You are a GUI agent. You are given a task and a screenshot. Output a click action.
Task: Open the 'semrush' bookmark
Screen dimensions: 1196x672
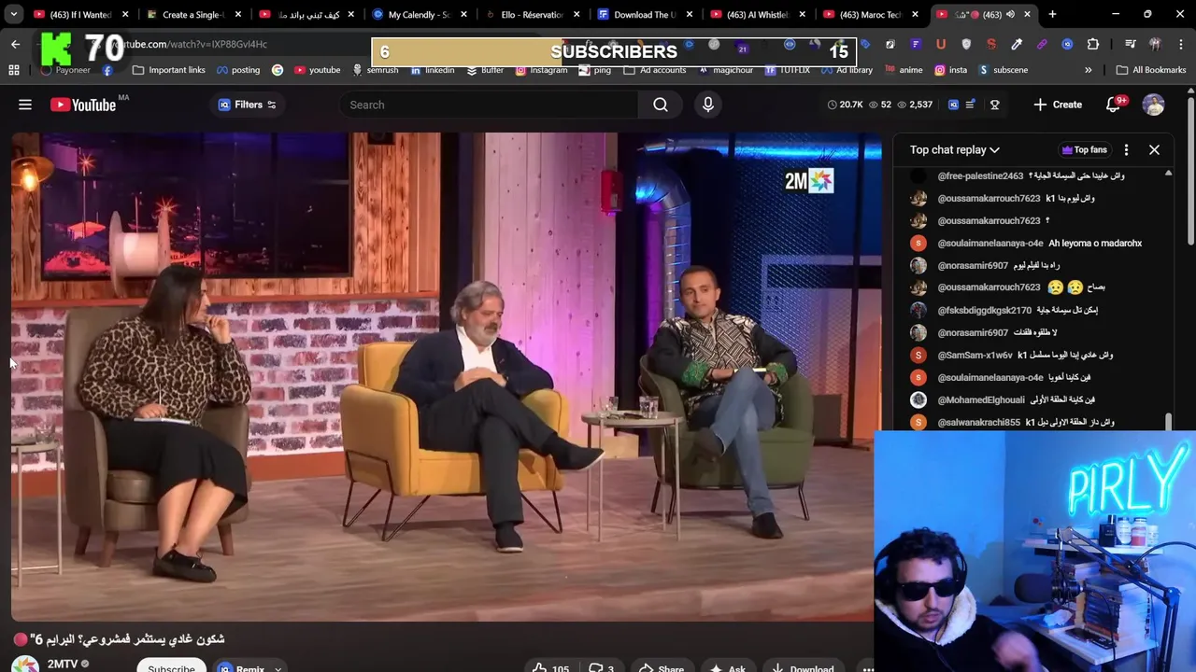click(376, 70)
